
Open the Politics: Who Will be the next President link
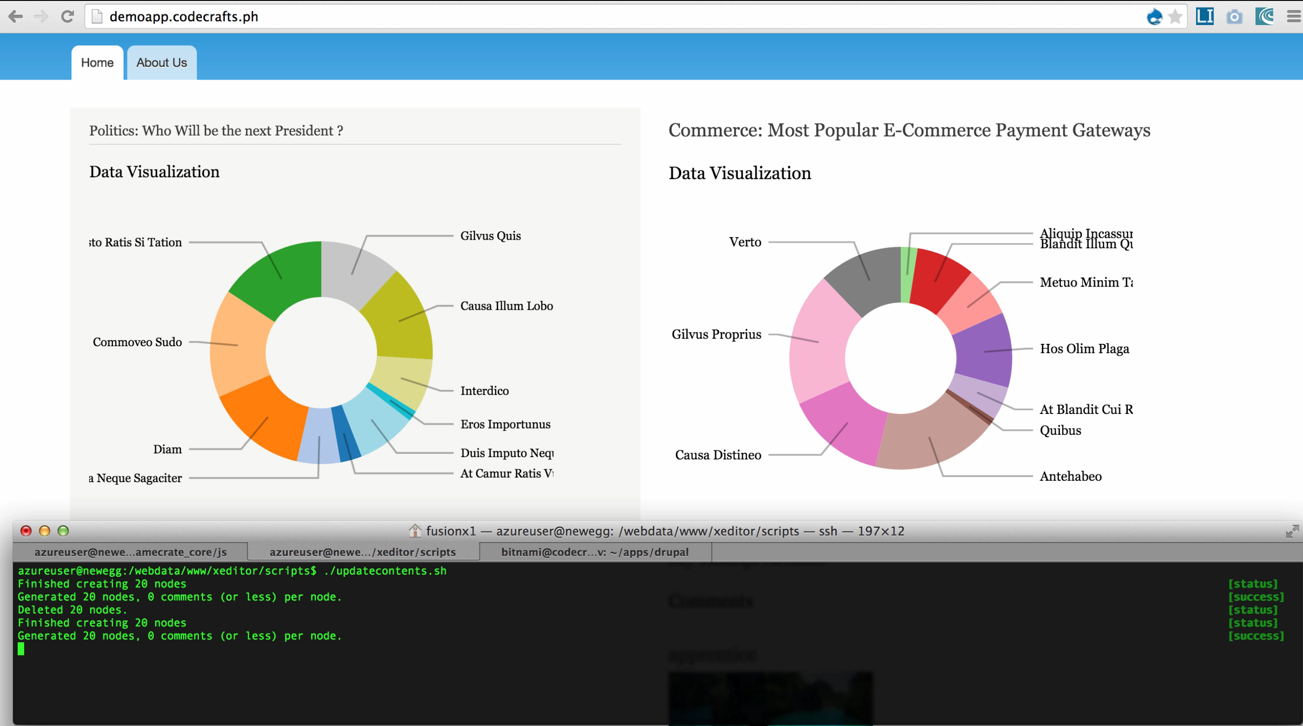coord(216,131)
